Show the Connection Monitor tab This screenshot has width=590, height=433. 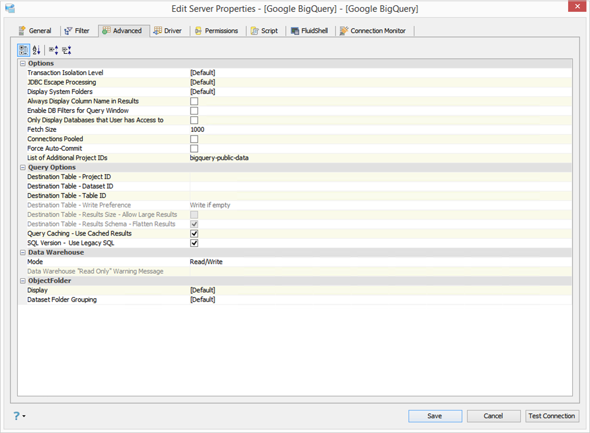click(x=373, y=31)
